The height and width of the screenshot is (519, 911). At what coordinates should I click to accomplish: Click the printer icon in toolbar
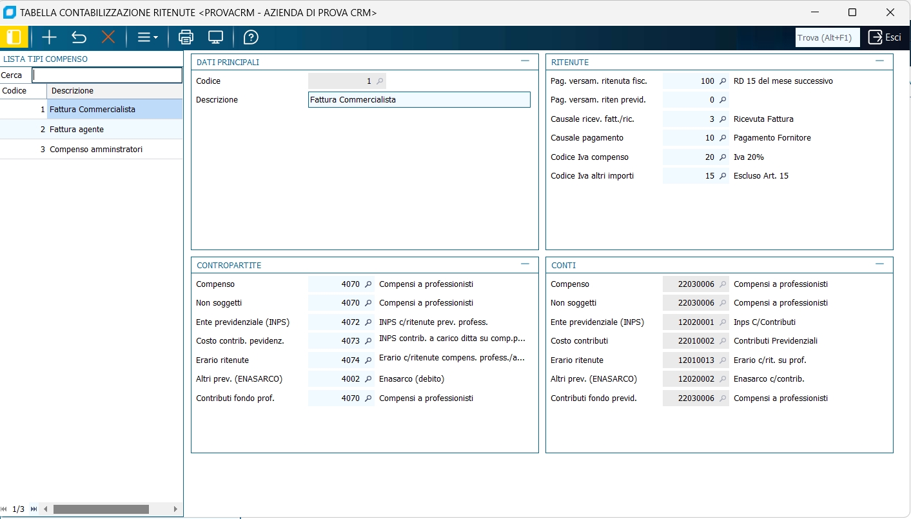186,37
